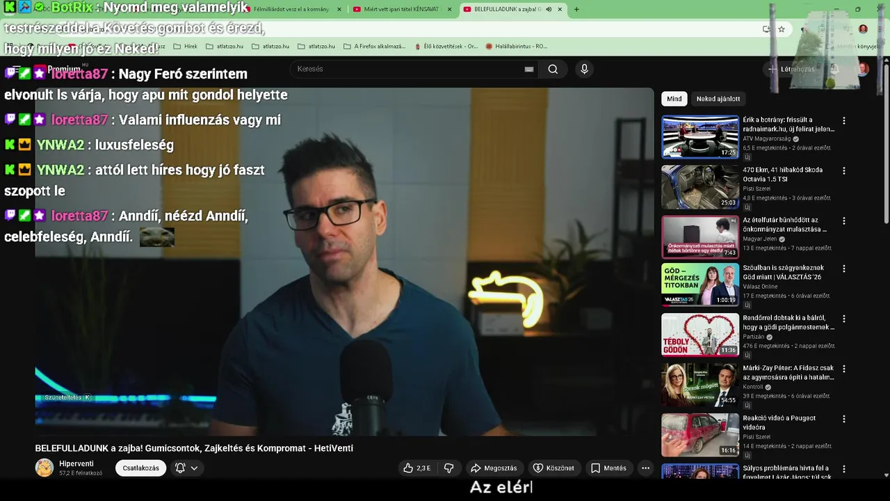Open options menu for Peugeot reaction video
The image size is (890, 501).
[x=844, y=419]
